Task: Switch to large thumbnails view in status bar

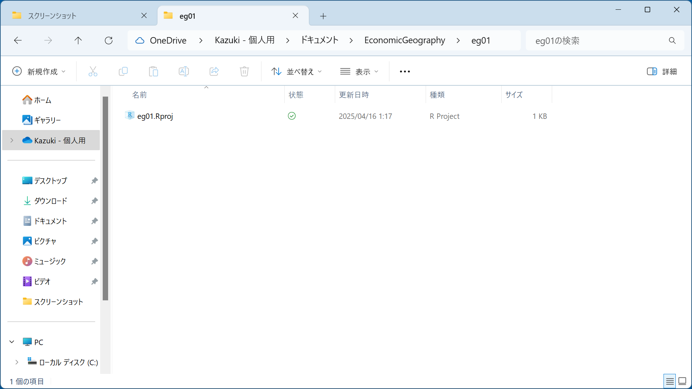Action: pos(682,381)
